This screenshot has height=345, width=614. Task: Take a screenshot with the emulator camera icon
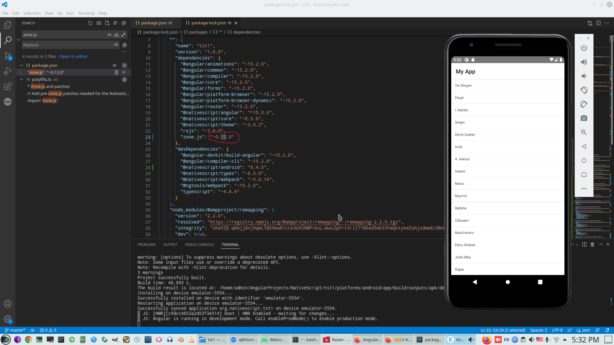pos(584,118)
